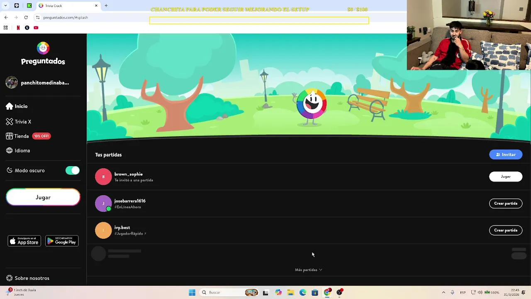Click the Willy wheel mascot character
This screenshot has height=299, width=531.
coord(312,106)
